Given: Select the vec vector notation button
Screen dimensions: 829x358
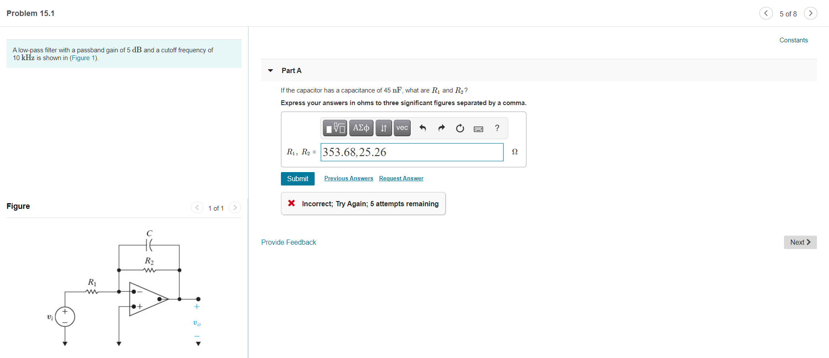Looking at the screenshot, I should (x=402, y=128).
